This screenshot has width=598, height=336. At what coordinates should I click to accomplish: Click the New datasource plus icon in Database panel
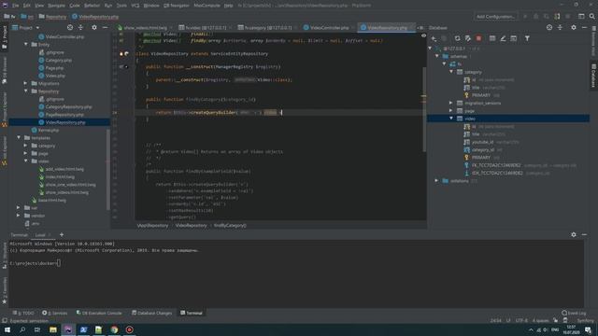[x=434, y=38]
